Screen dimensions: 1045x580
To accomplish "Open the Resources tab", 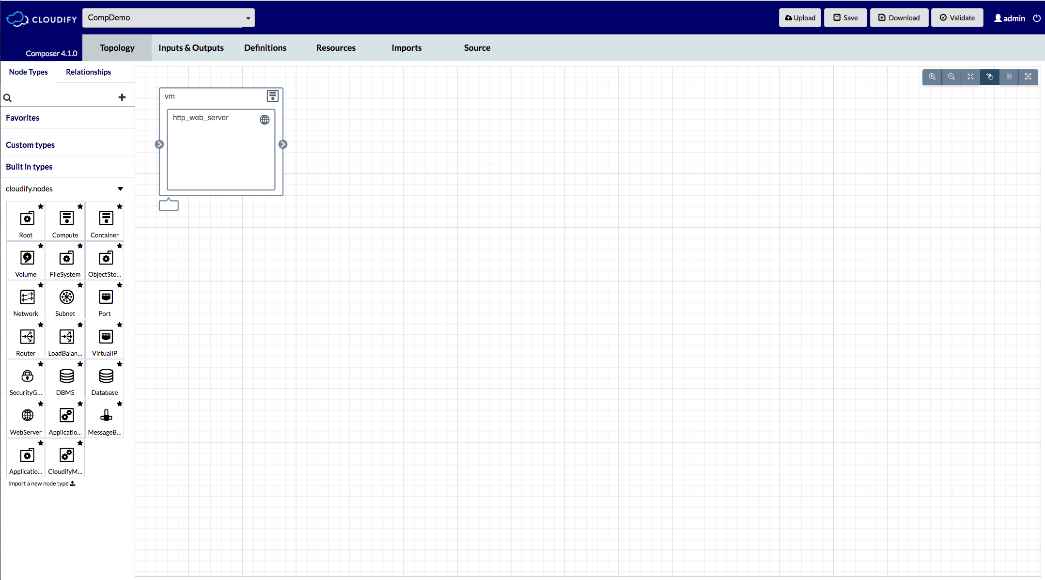I will point(336,47).
